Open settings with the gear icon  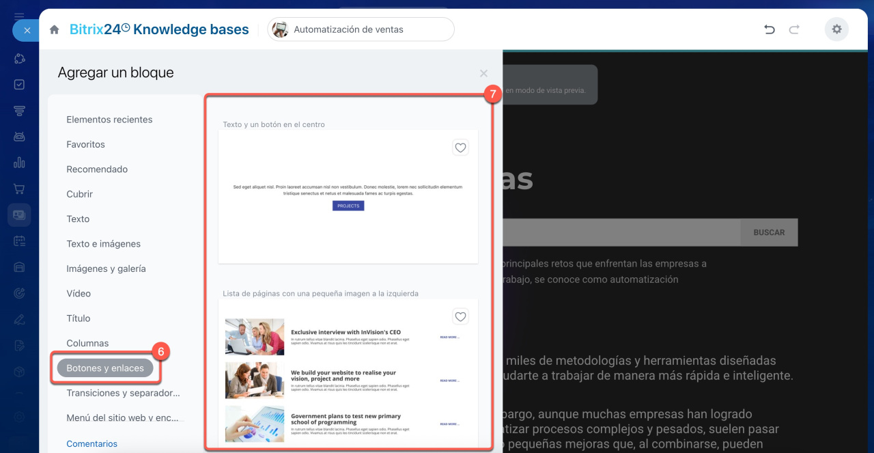click(836, 29)
